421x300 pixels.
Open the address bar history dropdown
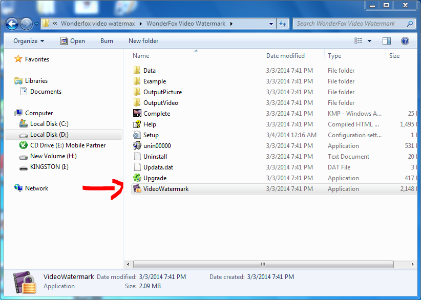tap(271, 24)
